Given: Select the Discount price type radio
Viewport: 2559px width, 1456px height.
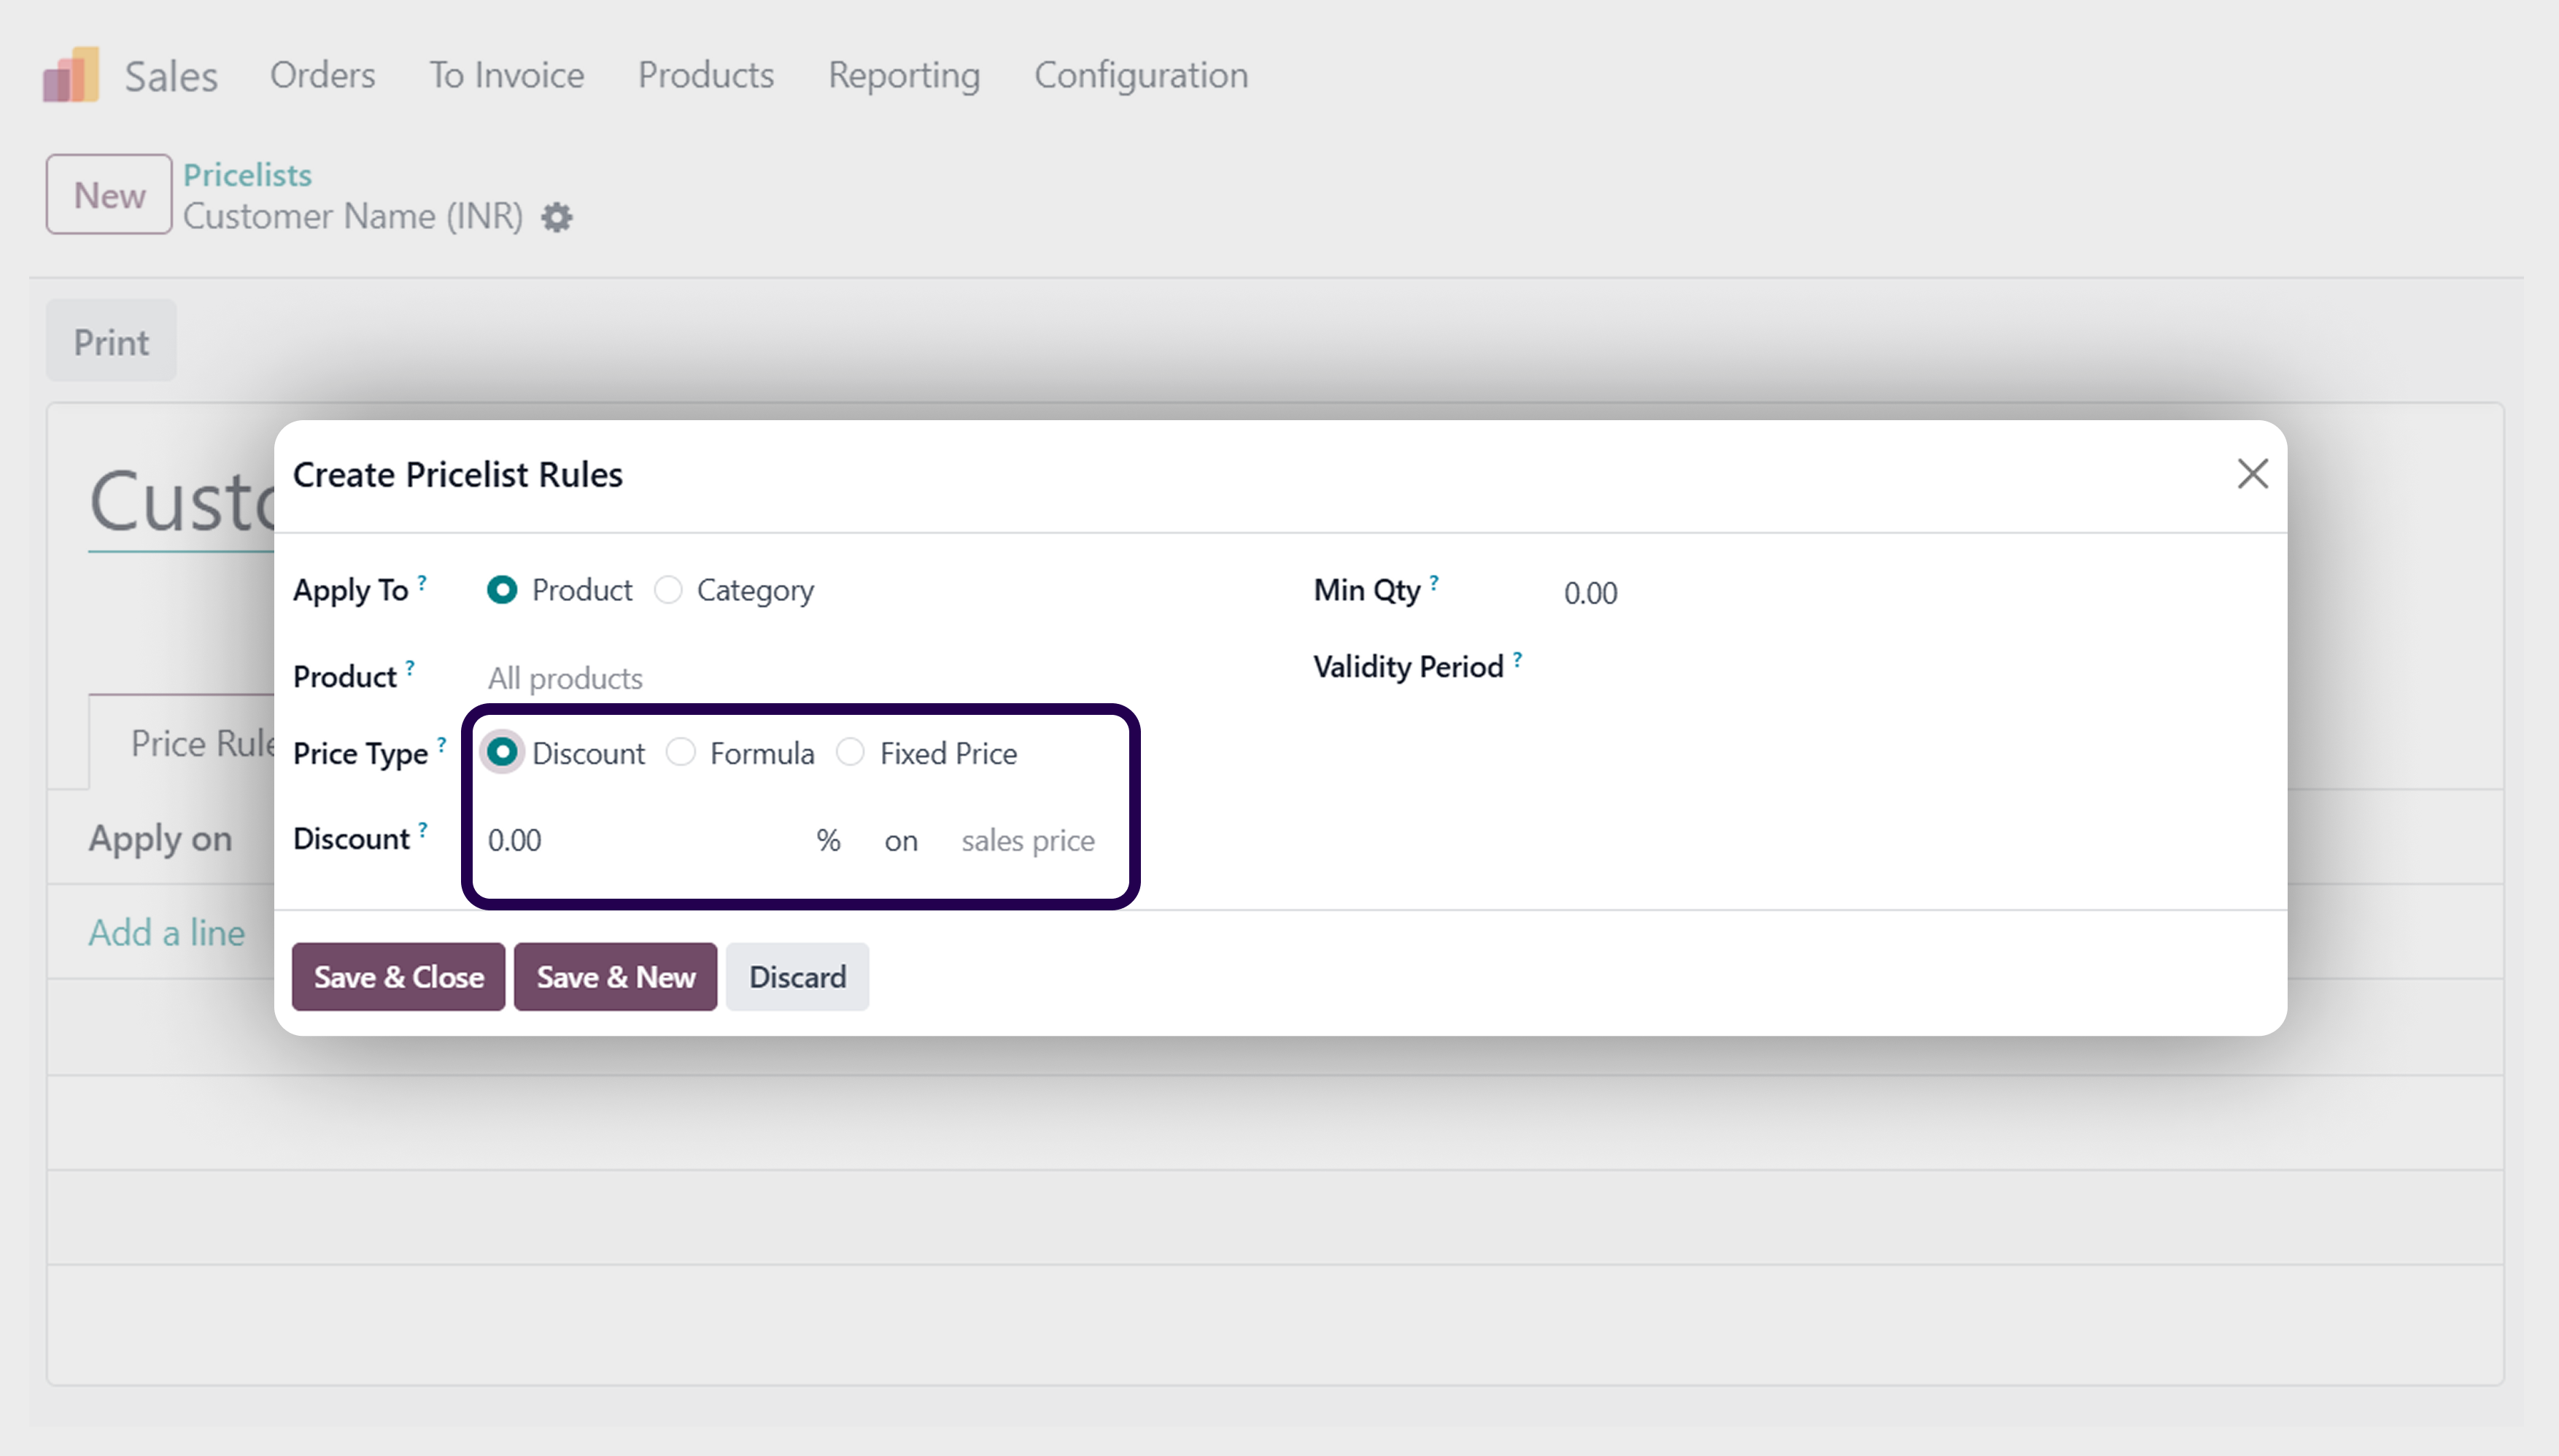Looking at the screenshot, I should coord(502,752).
